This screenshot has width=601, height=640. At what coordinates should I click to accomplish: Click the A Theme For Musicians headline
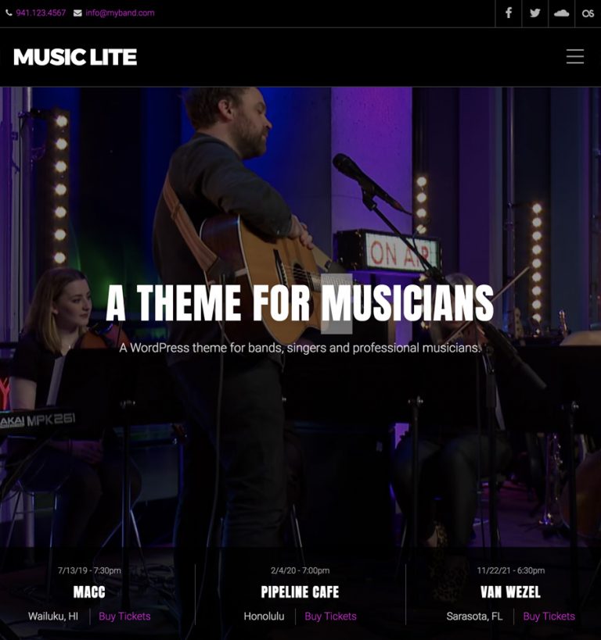[x=300, y=303]
